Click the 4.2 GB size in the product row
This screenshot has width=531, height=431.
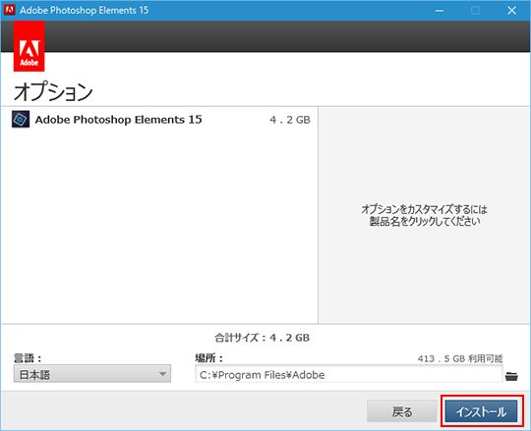[290, 120]
